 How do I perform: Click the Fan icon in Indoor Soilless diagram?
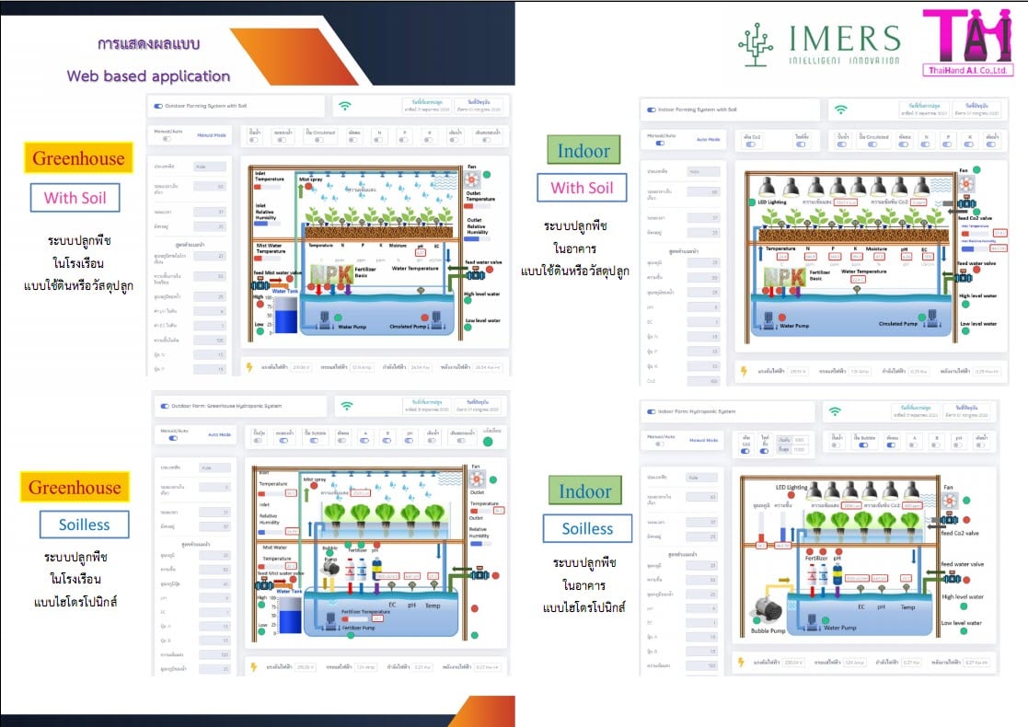(x=950, y=502)
